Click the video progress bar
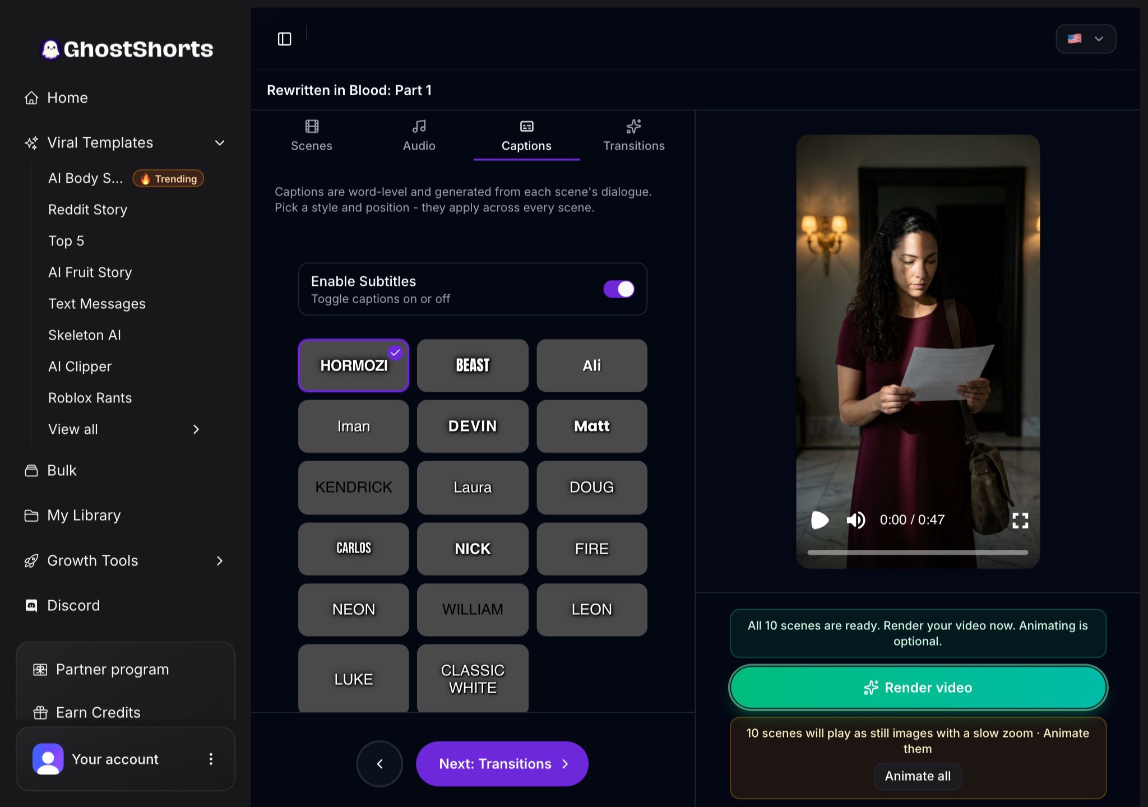 pyautogui.click(x=918, y=553)
